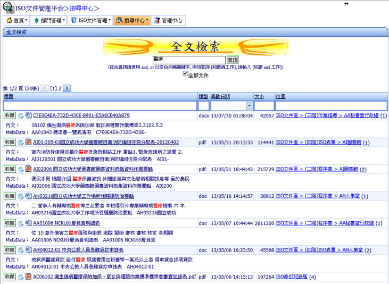Screen dimensions: 389x284
Task: Click copy icon in AC06102 row
Action: [x=21, y=277]
